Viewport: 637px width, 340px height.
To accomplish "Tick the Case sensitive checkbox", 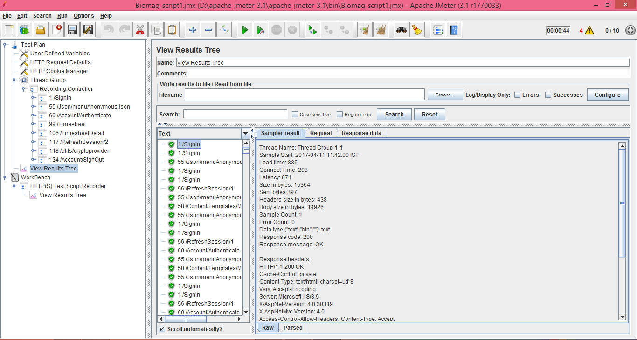I will [295, 114].
